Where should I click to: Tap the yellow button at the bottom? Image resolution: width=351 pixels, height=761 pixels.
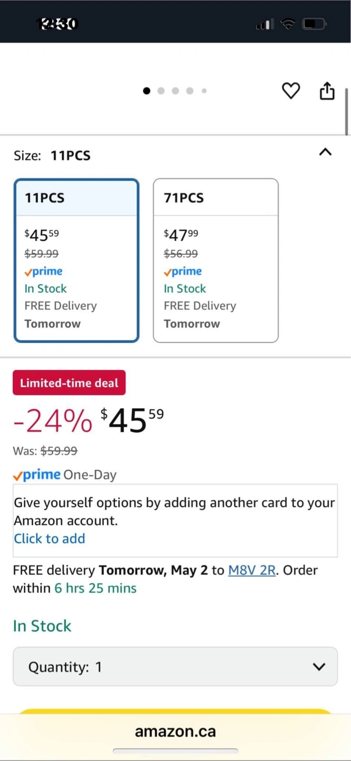(x=175, y=711)
